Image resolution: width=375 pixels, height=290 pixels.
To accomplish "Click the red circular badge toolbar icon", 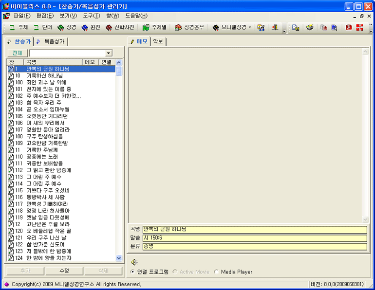I will point(349,27).
